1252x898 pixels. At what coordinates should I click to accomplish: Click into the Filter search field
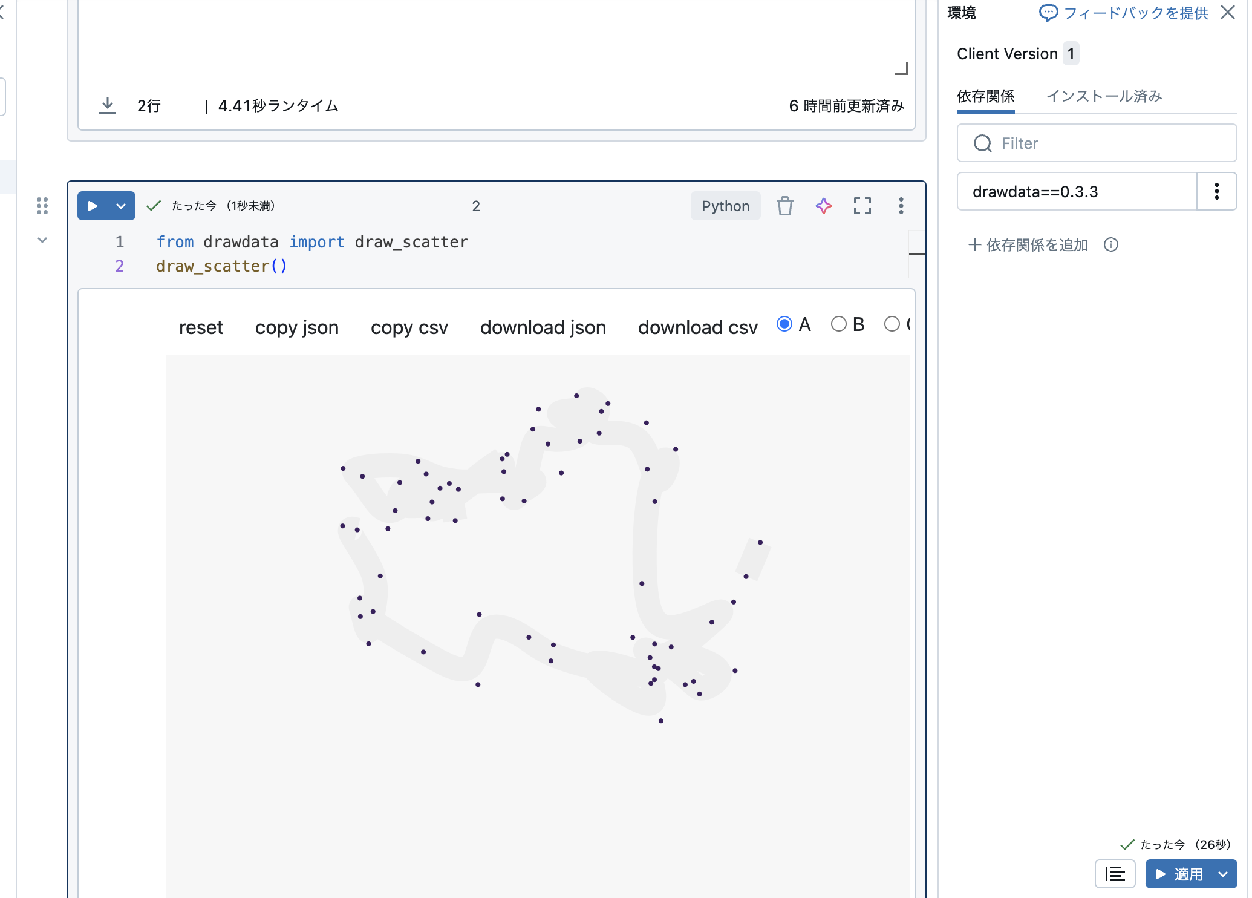[1096, 143]
